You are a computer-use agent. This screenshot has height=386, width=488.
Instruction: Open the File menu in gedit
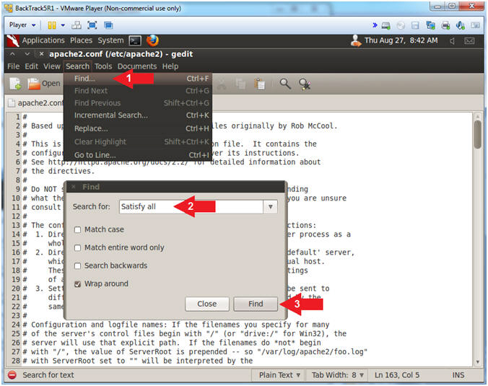14,66
